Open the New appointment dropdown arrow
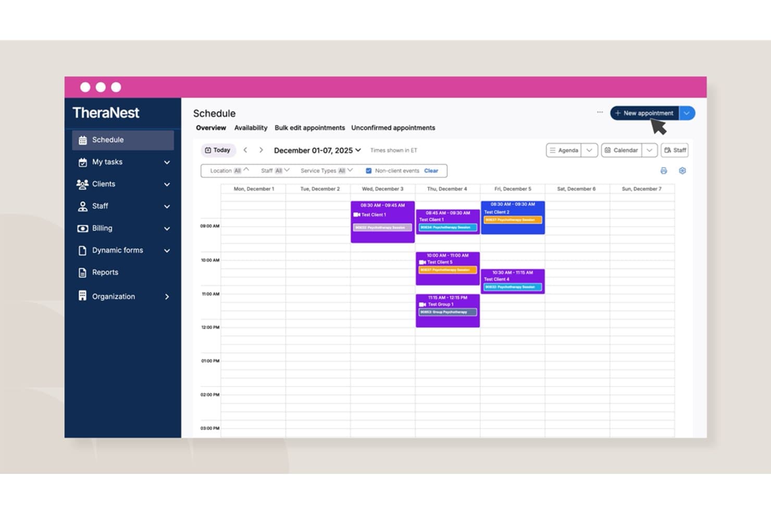Screen dimensions: 771x514 pos(687,113)
